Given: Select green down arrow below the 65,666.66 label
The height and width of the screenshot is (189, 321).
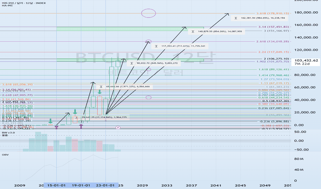Looking at the screenshot, I should [x=100, y=92].
